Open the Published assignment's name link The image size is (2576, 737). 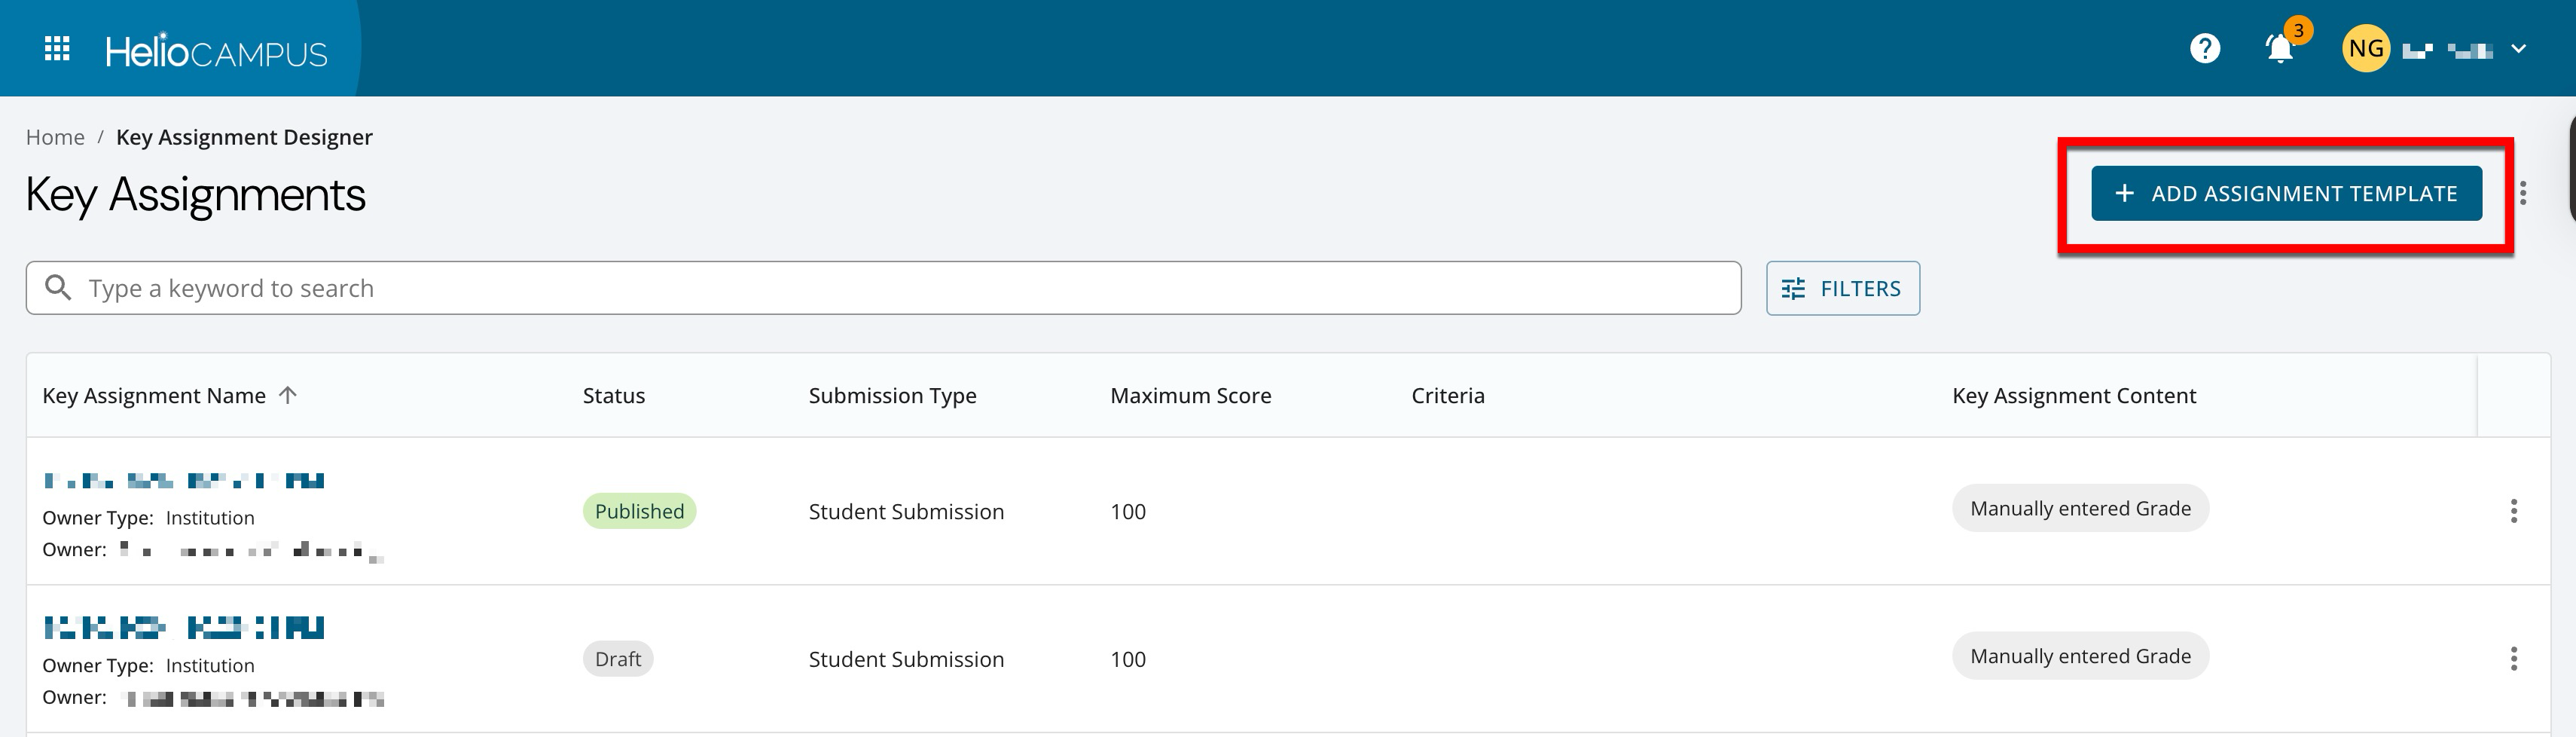point(184,481)
